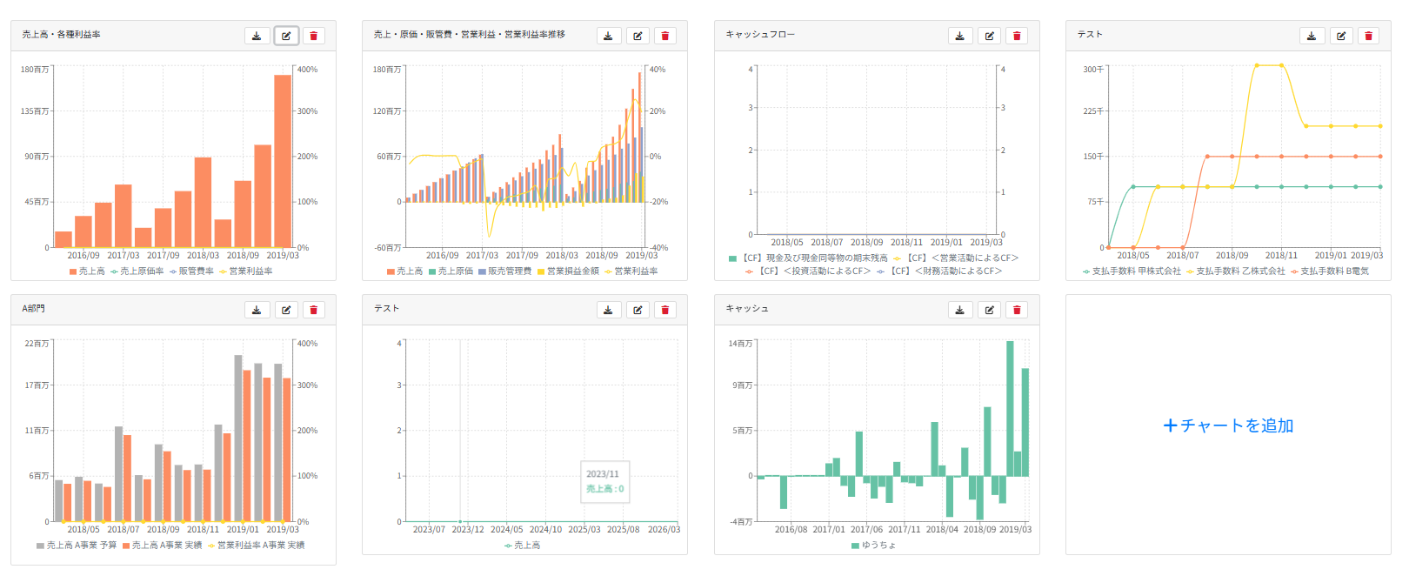
Task: Toggle 営業損益金額 legend series
Action: [568, 271]
